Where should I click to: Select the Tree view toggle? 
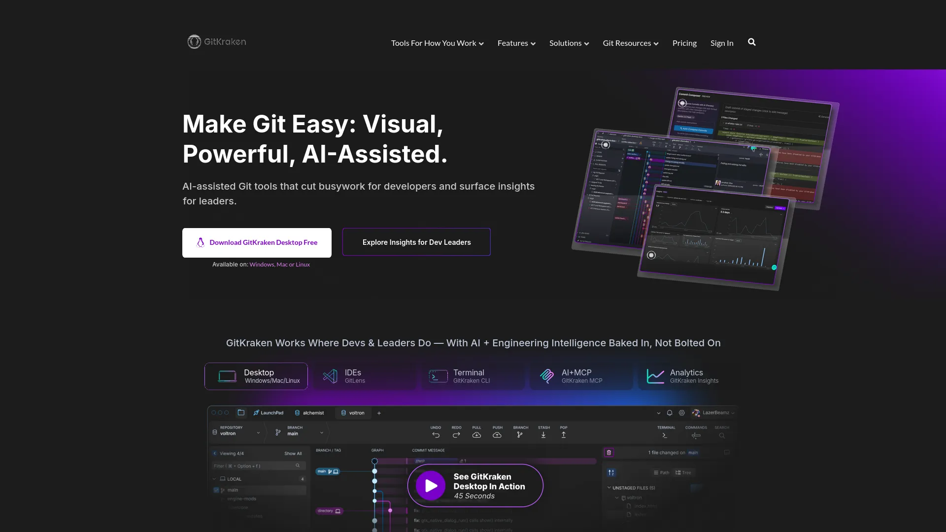pos(683,473)
